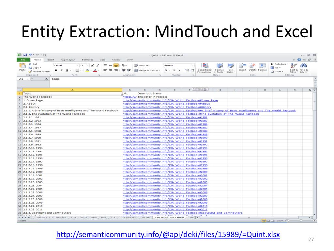Click the Merge & Center button
This screenshot has width=334, height=251.
[x=147, y=70]
